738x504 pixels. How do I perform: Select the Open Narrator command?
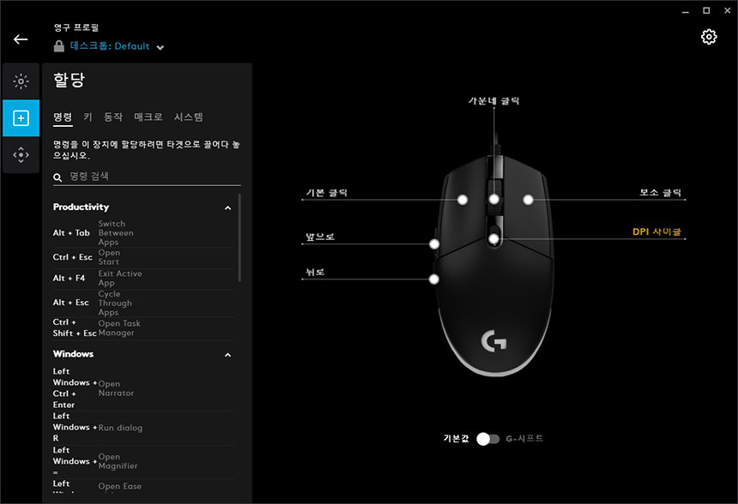[143, 388]
